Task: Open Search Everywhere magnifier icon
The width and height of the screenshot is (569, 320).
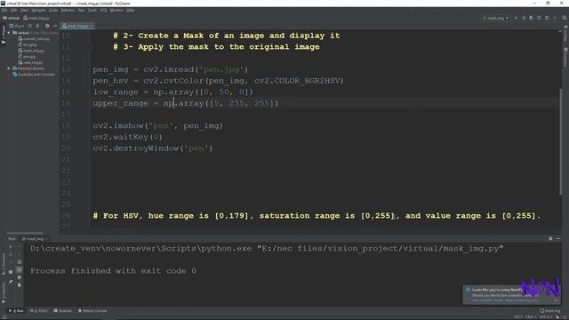Action: (x=565, y=18)
